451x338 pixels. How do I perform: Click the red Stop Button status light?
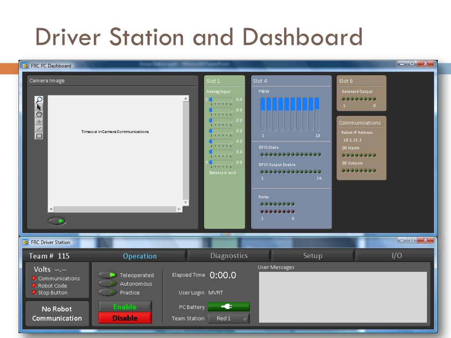click(34, 292)
